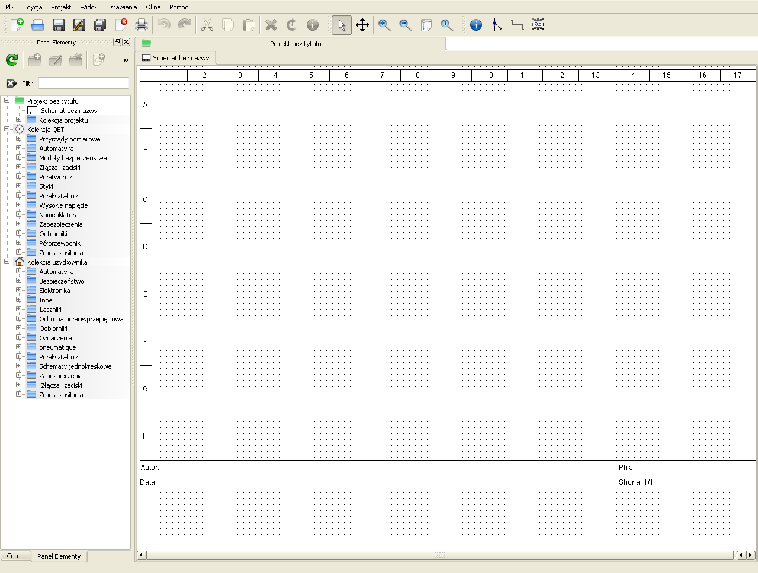Collapse the Kolekcja QET tree node
The image size is (758, 573).
[x=7, y=129]
